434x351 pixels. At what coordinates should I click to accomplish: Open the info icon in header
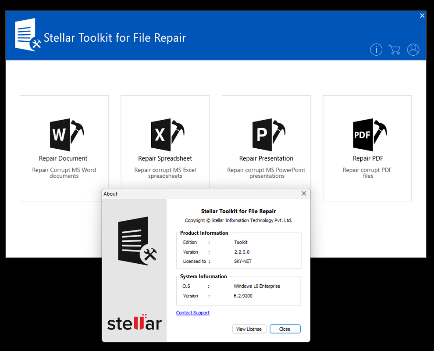coord(376,50)
